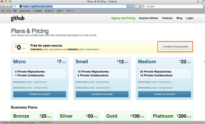Click the github logo
Screen dimensions: 205x124
pos(18,18)
